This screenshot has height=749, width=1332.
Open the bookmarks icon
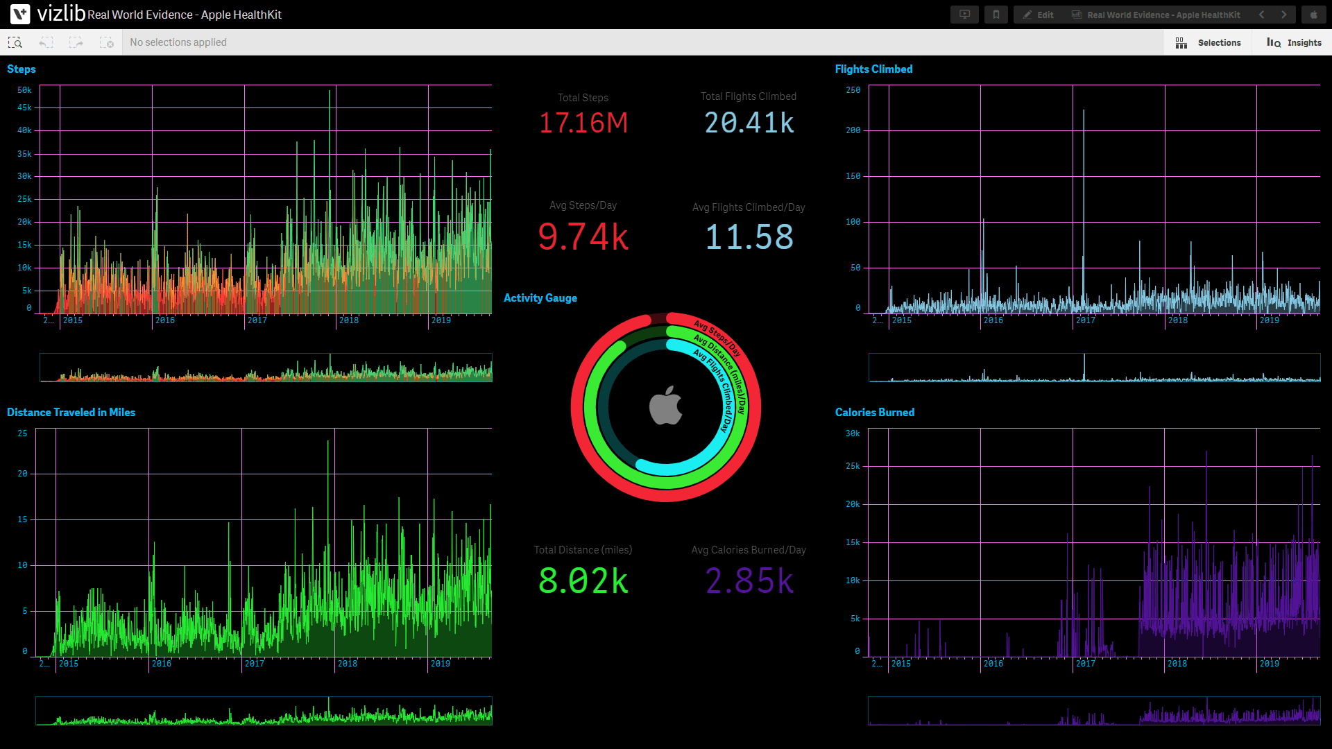pos(996,15)
